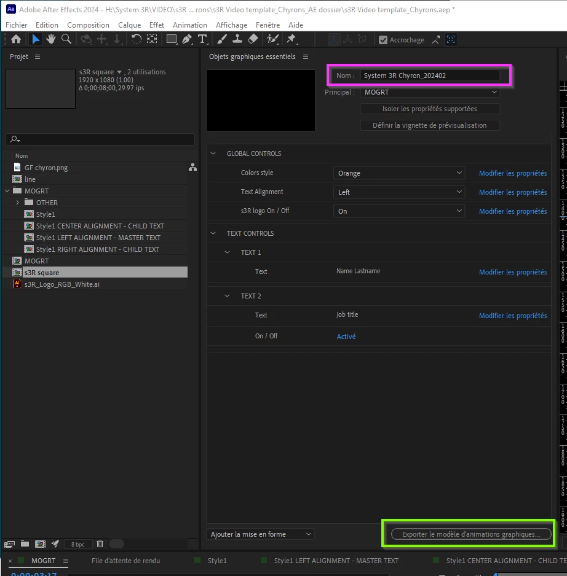The image size is (567, 576).
Task: Click the snap bounding box icon in toolbar
Action: [x=451, y=40]
